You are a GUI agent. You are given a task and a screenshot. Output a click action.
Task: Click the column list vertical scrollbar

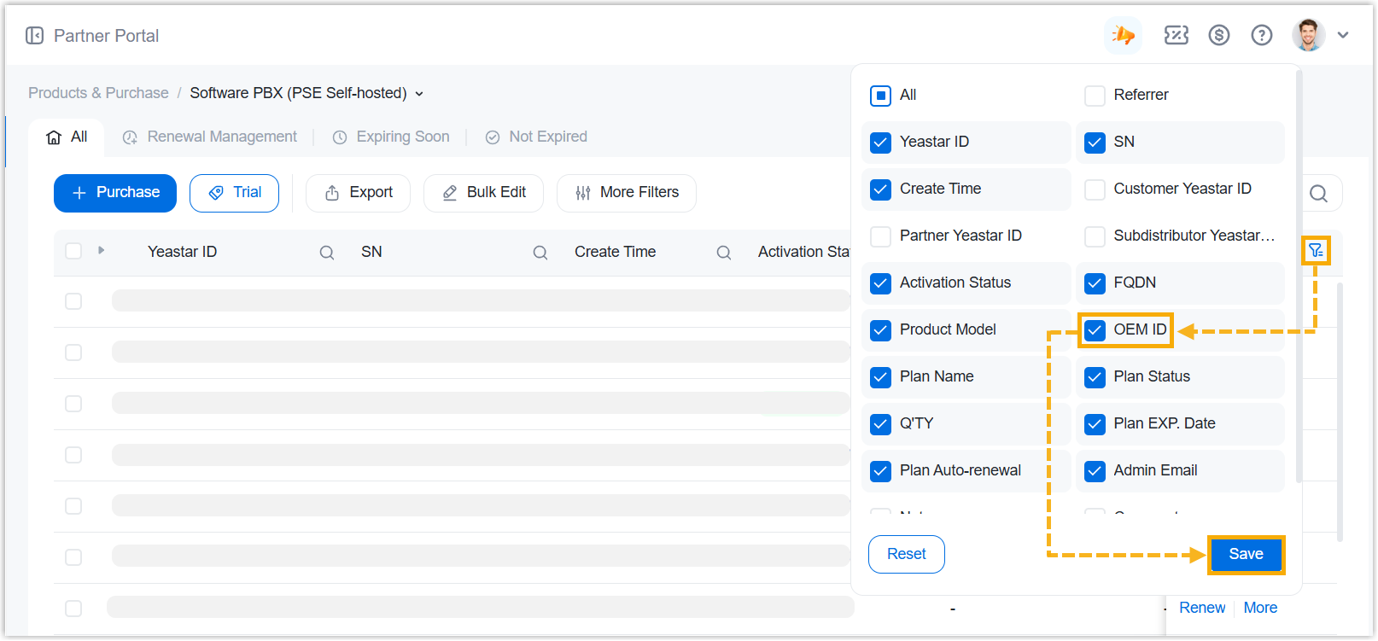(1299, 273)
